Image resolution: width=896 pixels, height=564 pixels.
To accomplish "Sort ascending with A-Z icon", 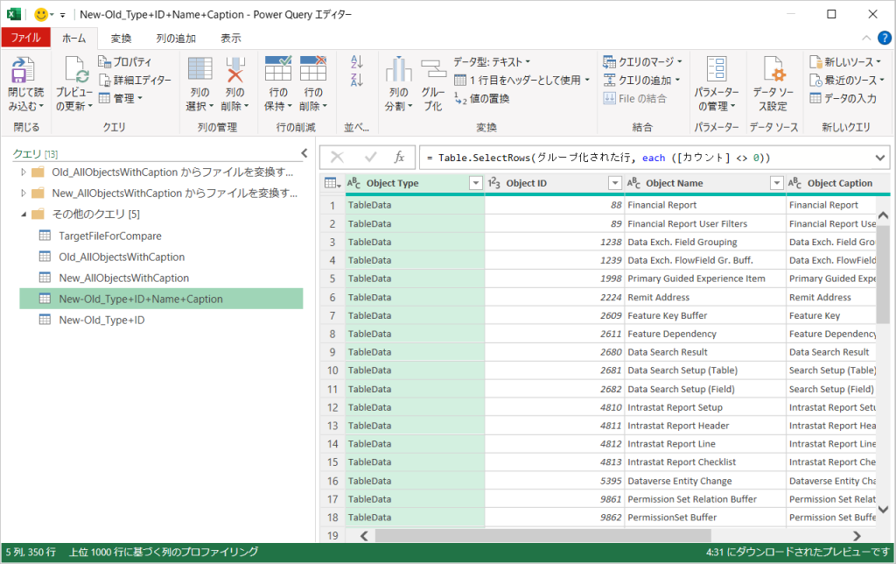I will [357, 62].
